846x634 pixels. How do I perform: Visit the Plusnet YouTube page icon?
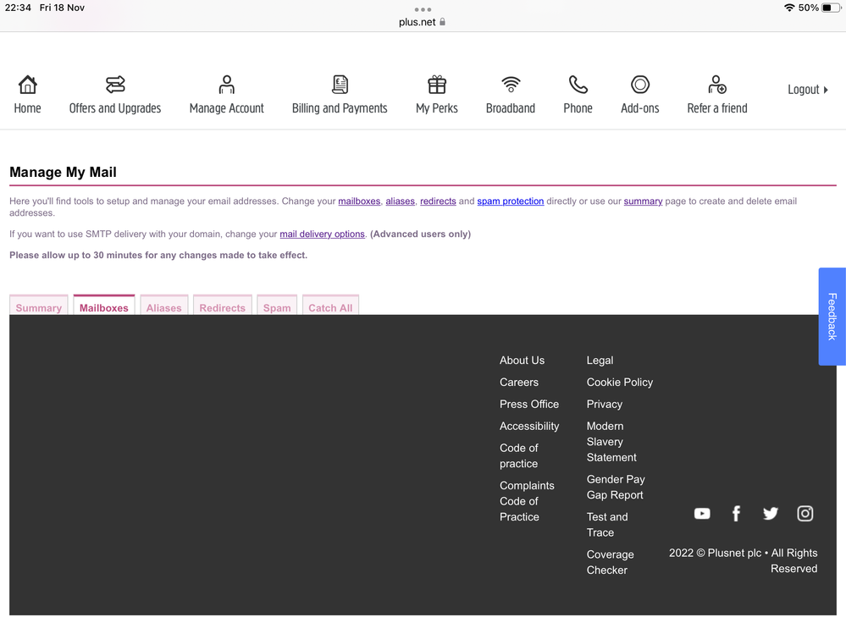702,514
